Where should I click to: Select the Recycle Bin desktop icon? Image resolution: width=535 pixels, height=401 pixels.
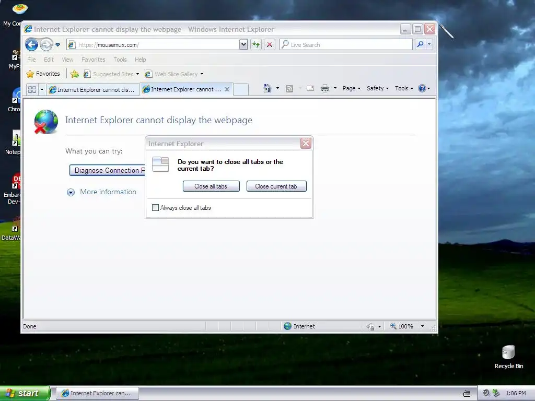509,357
